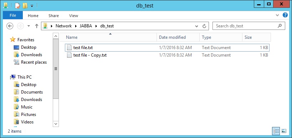Click the Recent places icon
This screenshot has width=292, height=138.
(16, 62)
